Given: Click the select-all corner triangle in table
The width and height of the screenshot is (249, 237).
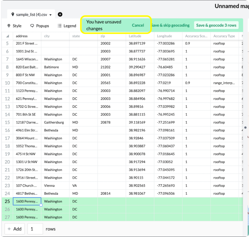Looking at the screenshot, I should pos(8,36).
